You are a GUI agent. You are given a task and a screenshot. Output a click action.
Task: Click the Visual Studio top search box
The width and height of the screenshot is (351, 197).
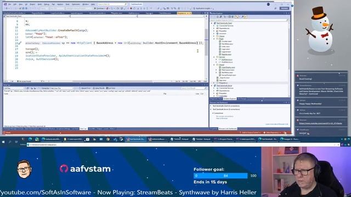(112, 4)
